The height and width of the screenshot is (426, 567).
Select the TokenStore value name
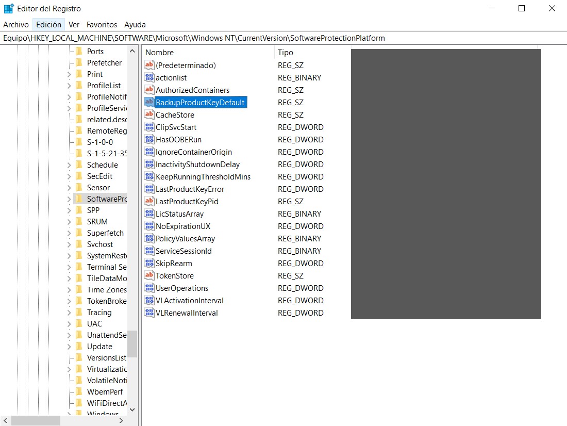click(x=175, y=276)
